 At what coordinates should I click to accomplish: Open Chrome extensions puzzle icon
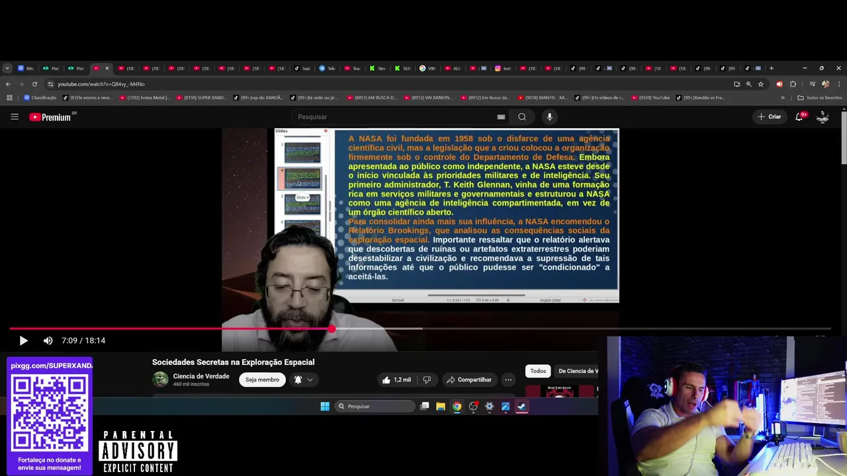click(x=793, y=84)
